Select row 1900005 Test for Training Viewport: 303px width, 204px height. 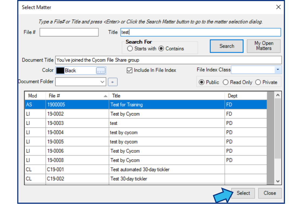tap(146, 105)
